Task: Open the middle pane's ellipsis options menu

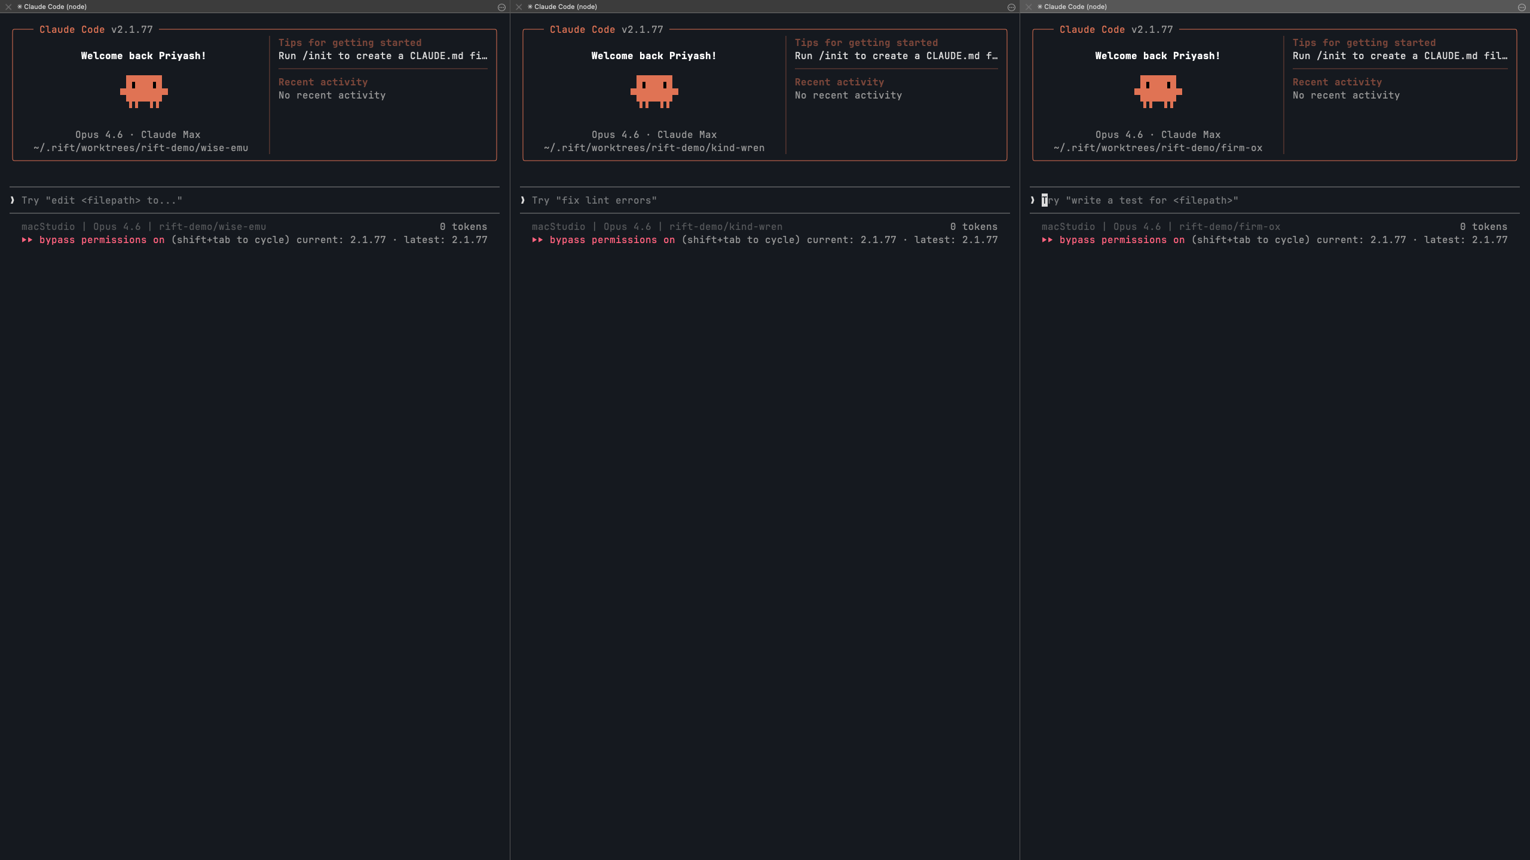Action: [1011, 7]
